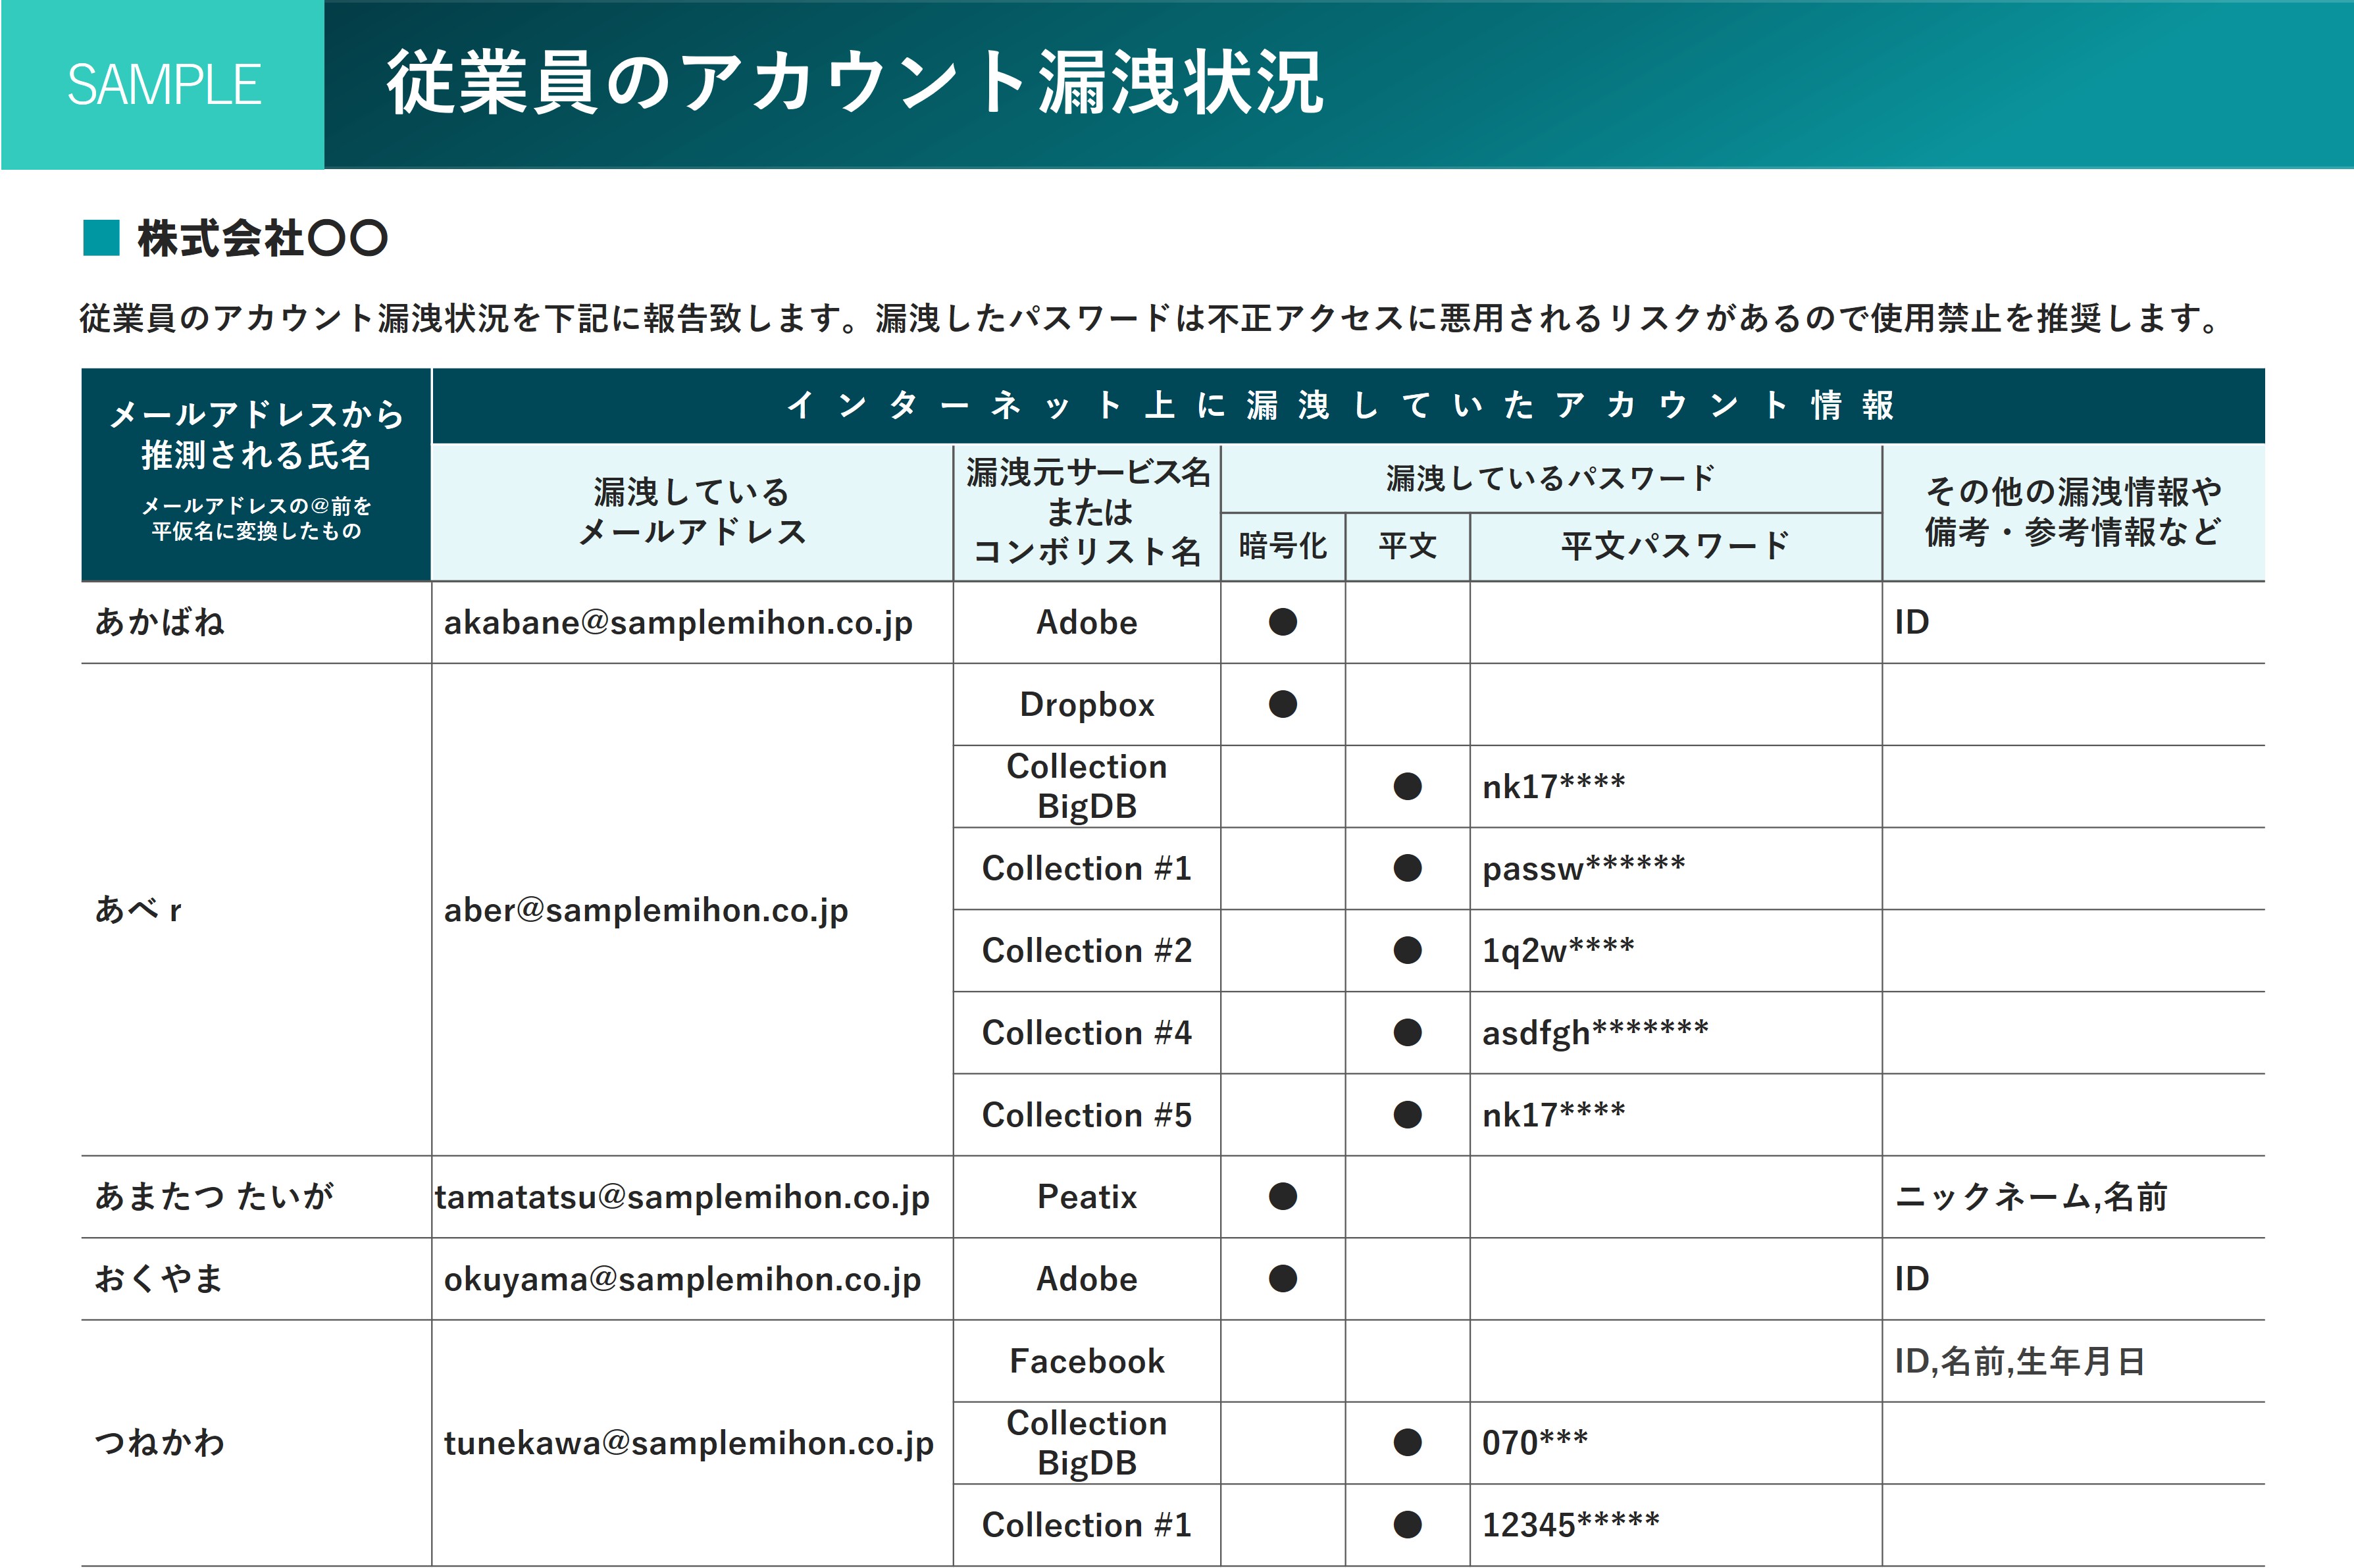Click aber's Collection BigDB service cell
The height and width of the screenshot is (1568, 2354).
click(x=1087, y=786)
